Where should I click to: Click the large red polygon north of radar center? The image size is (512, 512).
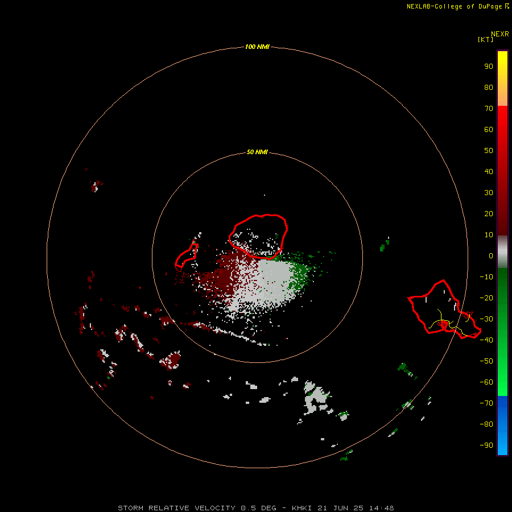258,237
